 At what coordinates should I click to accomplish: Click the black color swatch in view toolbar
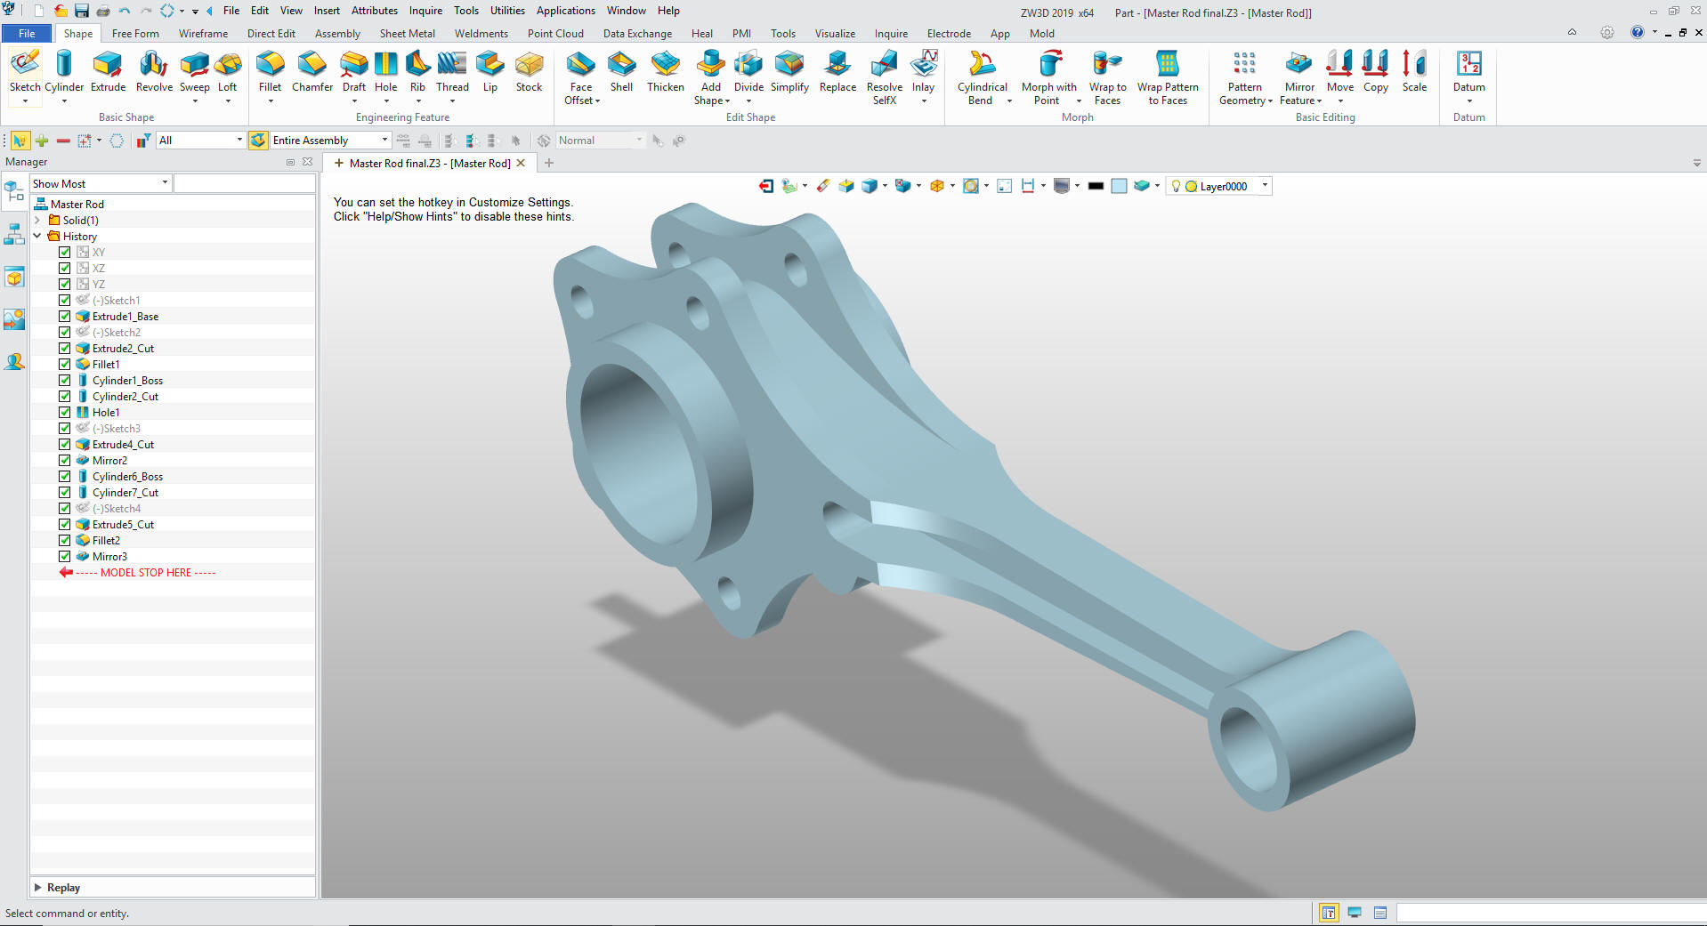tap(1096, 186)
